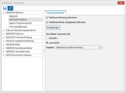Select ADDISON Kanzleiorganisation tree item

(x=24, y=48)
